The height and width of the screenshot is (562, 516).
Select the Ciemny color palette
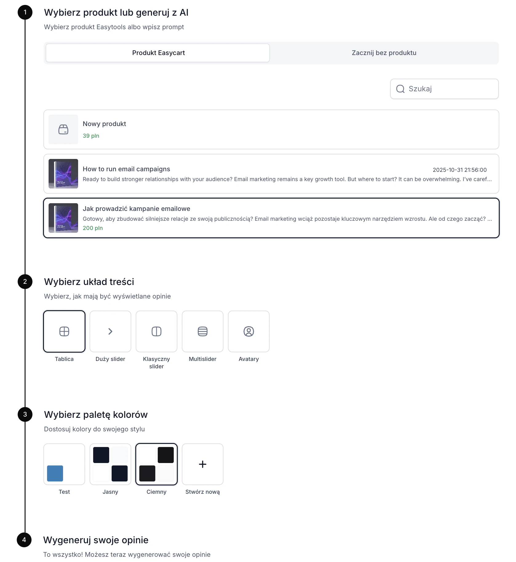pyautogui.click(x=157, y=464)
